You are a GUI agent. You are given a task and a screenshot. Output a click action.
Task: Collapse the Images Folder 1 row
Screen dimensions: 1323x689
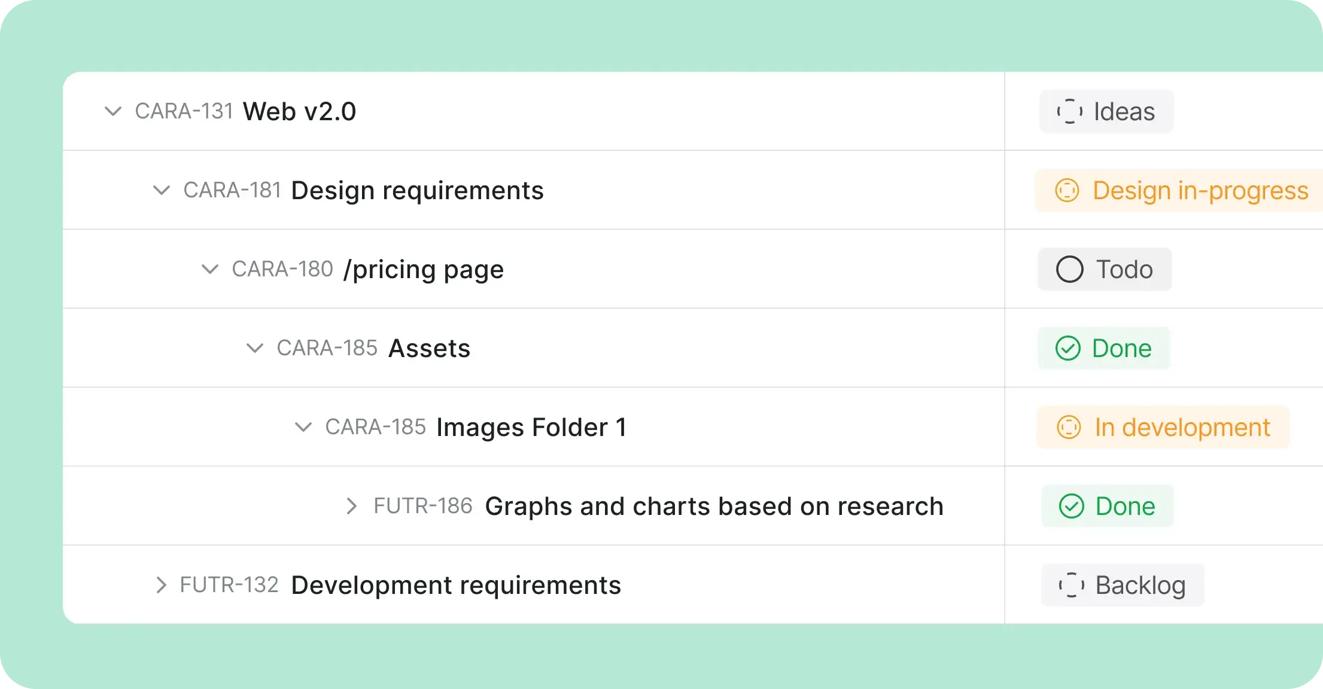tap(303, 427)
